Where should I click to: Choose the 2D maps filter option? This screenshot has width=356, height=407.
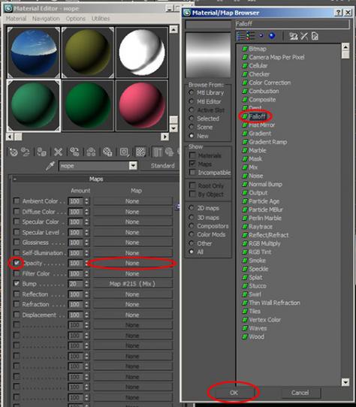tap(192, 208)
